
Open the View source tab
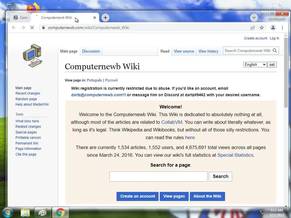click(x=184, y=51)
